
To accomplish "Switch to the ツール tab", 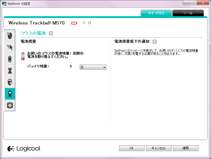I will 188,13.
